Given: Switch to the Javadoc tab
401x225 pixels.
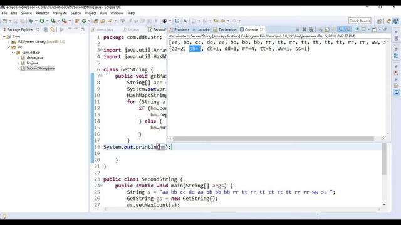Looking at the screenshot, I should point(201,29).
